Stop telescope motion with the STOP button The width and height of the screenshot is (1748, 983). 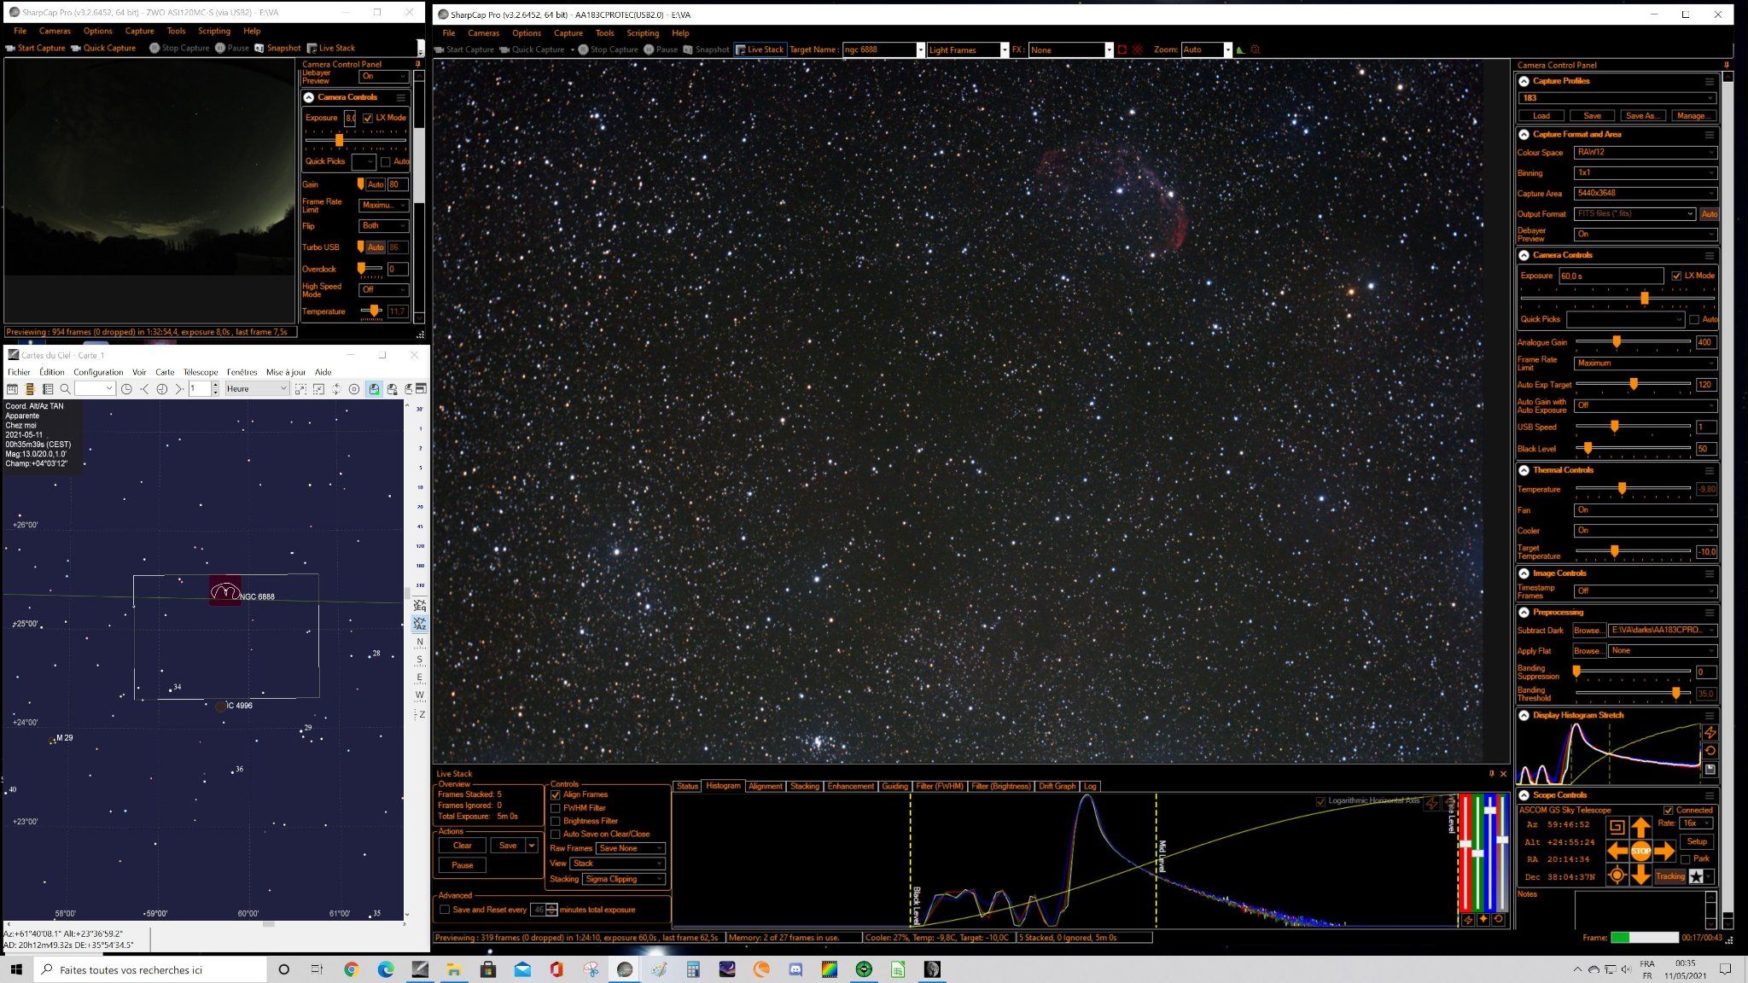pyautogui.click(x=1640, y=851)
